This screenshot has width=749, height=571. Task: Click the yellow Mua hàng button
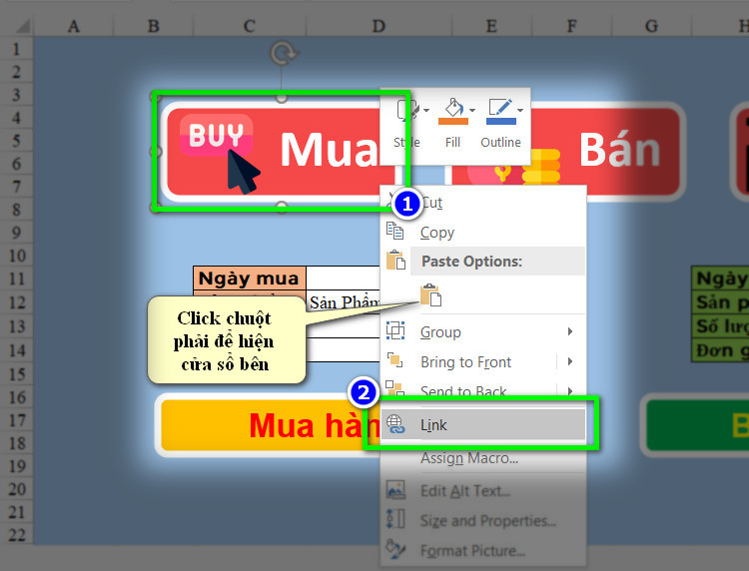pos(268,425)
